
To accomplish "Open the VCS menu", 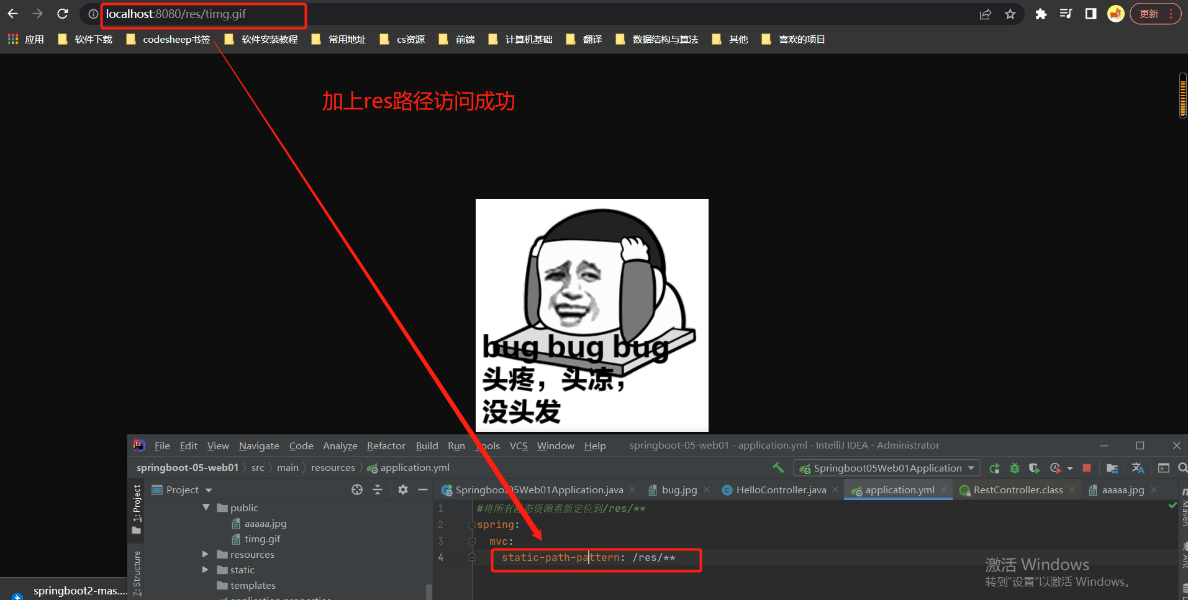I will pos(519,446).
